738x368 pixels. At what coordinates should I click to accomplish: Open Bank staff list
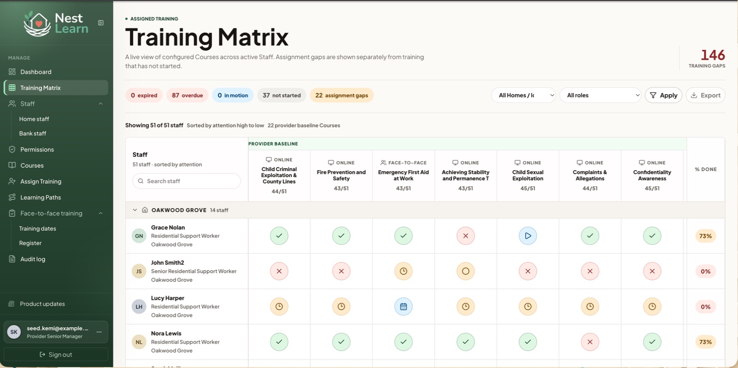pos(32,133)
